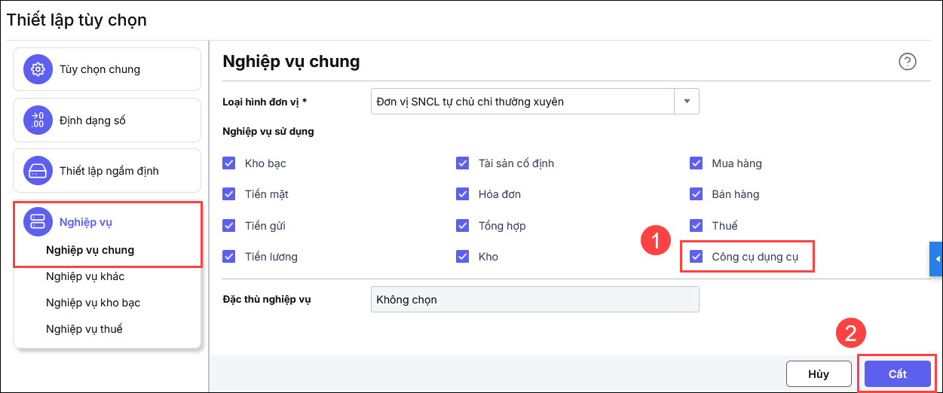Select Nghiệp vụ khác menu item
Image resolution: width=943 pixels, height=393 pixels.
[84, 276]
